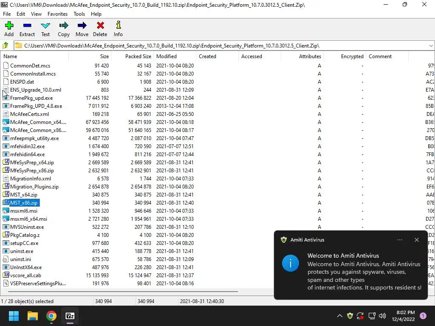Sort by the Size column header
435x326 pixels.
pos(90,56)
